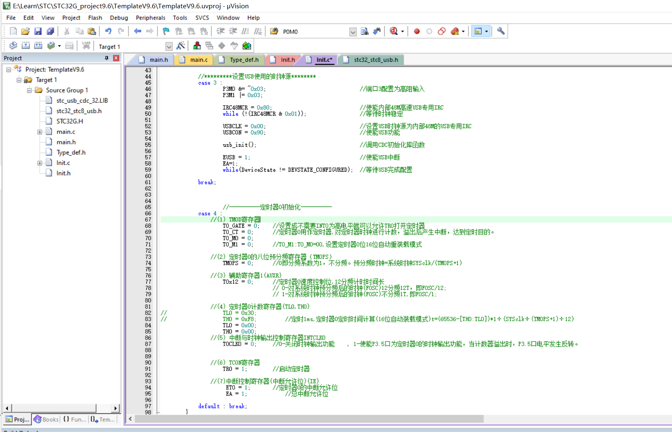Build the target files
Image resolution: width=672 pixels, height=432 pixels.
[26, 46]
